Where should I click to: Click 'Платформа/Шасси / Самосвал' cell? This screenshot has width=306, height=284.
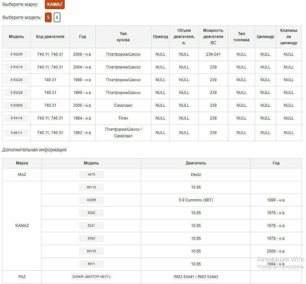(123, 133)
